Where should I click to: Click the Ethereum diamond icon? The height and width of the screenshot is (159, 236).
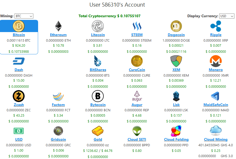click(58, 26)
